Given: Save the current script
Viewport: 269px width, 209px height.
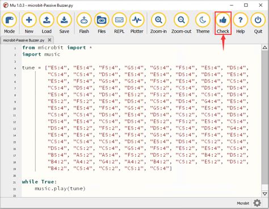Looking at the screenshot, I should point(64,23).
